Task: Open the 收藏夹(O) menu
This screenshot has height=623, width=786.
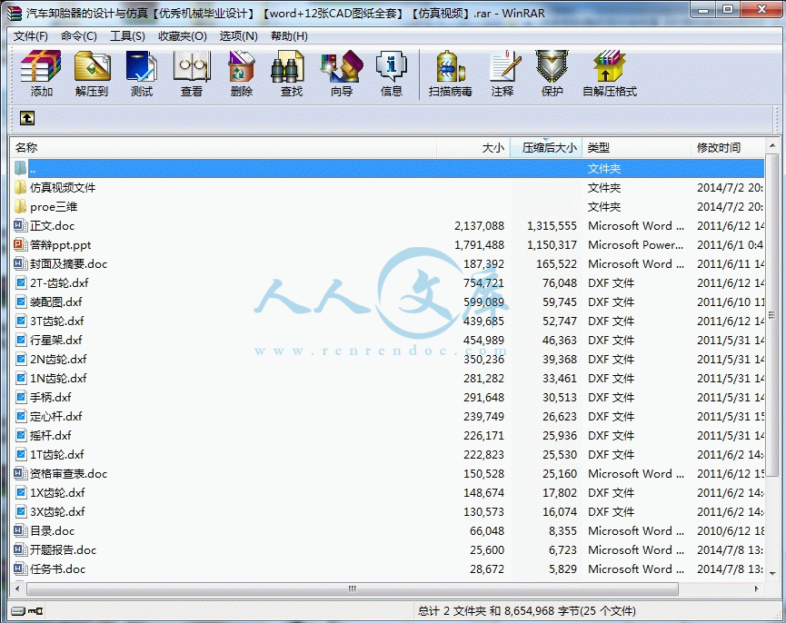Action: 183,36
